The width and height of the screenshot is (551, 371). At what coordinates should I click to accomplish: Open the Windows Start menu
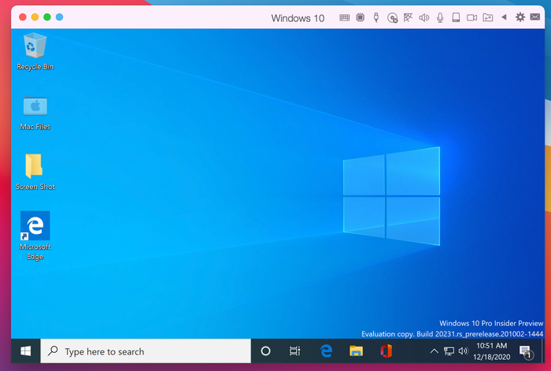(x=26, y=351)
